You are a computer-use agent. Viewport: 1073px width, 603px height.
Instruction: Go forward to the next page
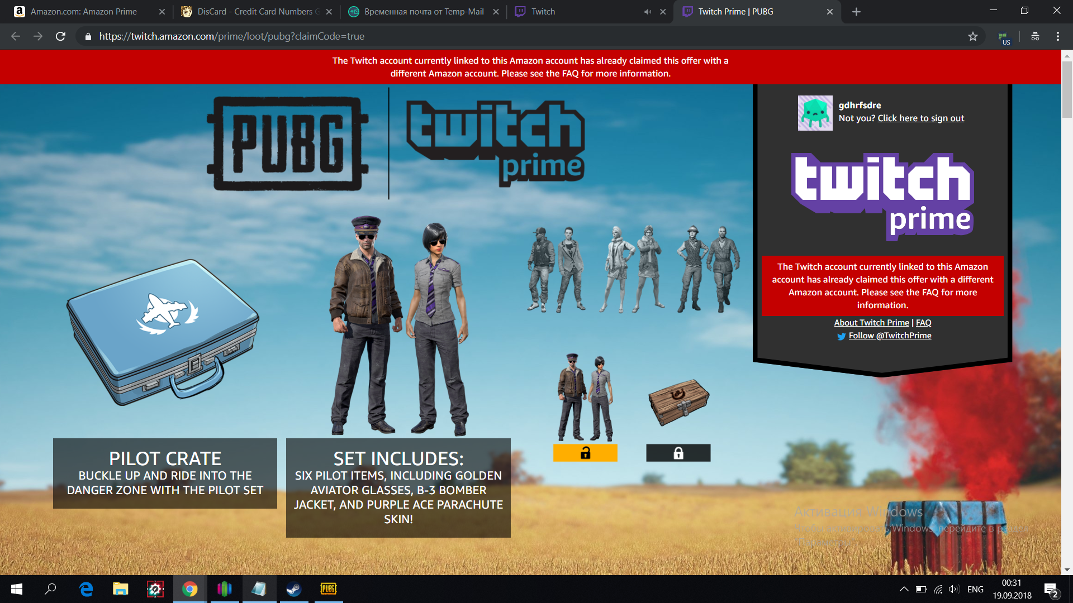coord(38,36)
